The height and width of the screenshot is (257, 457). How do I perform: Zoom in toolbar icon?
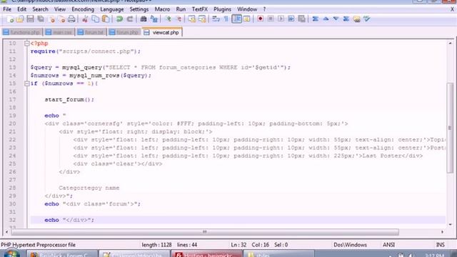click(168, 19)
